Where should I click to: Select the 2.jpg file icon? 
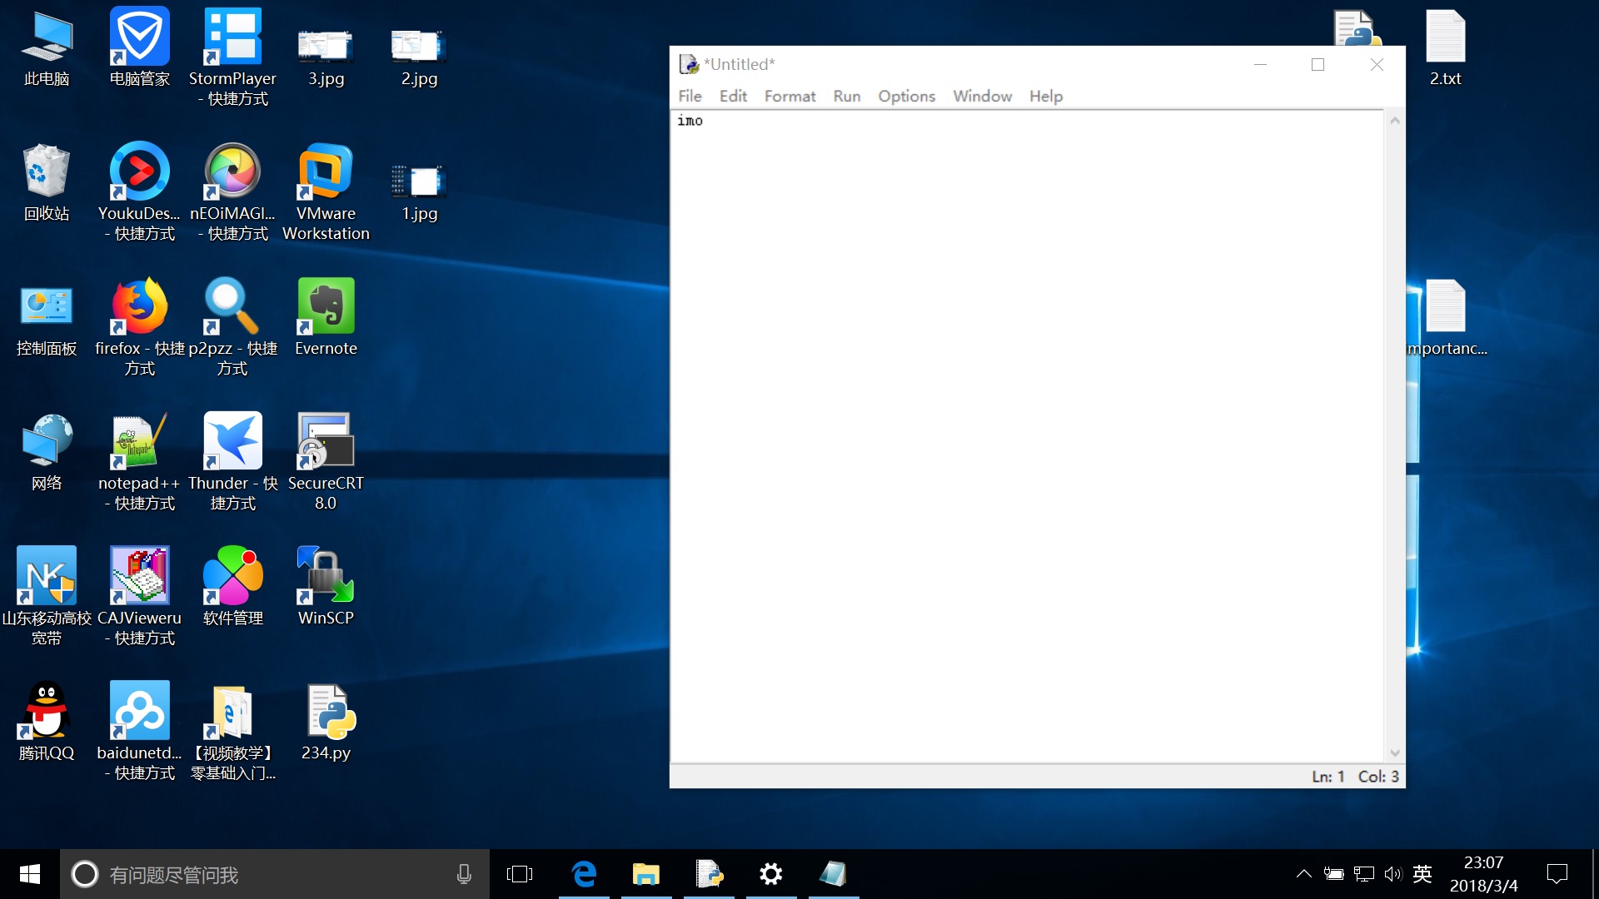(x=419, y=57)
